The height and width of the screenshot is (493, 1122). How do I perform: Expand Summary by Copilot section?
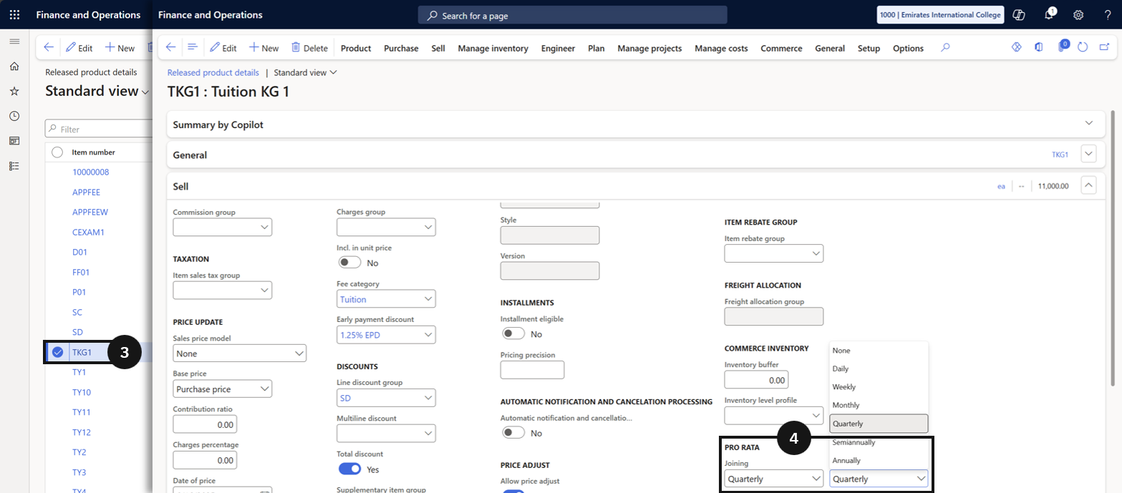pyautogui.click(x=1089, y=124)
